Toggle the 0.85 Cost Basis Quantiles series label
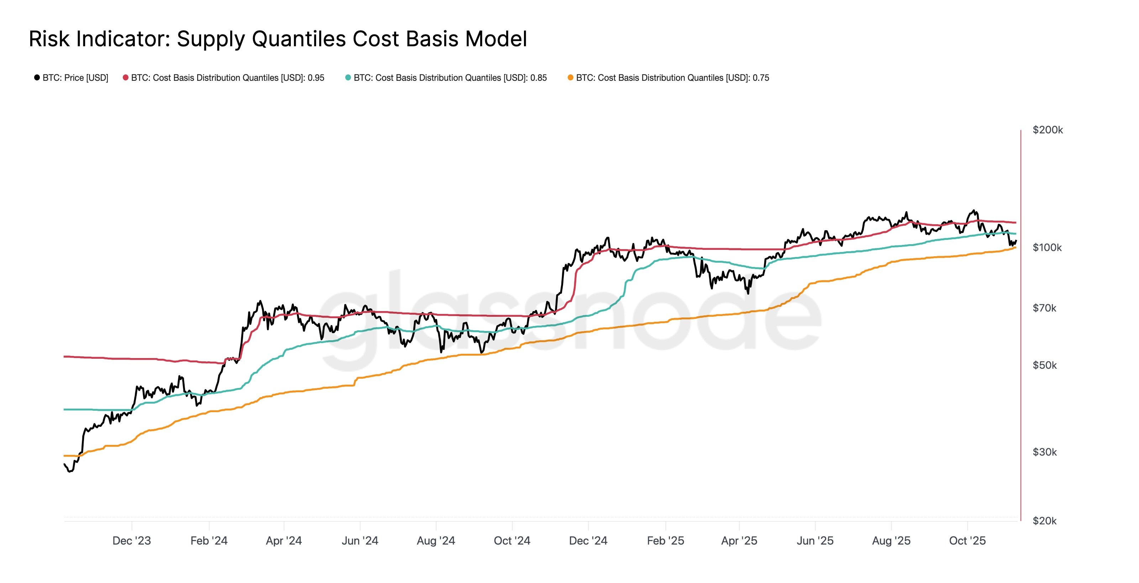The image size is (1139, 583). point(450,78)
